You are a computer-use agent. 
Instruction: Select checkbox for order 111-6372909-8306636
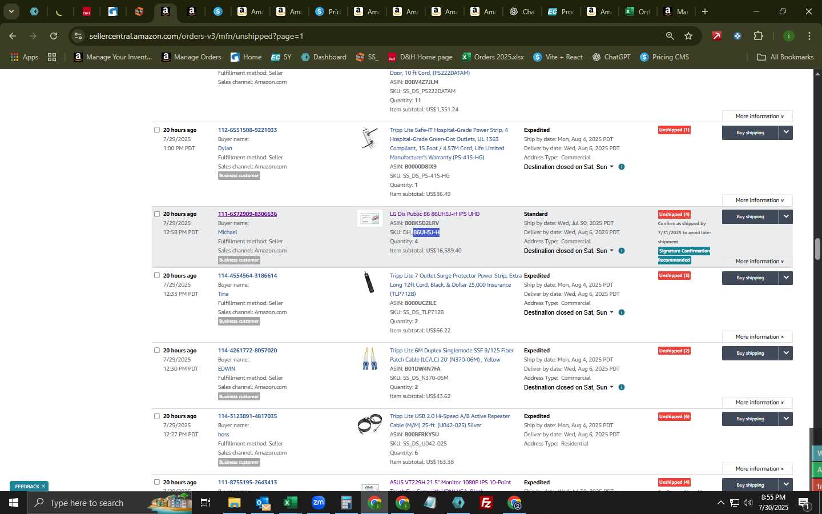tap(157, 214)
